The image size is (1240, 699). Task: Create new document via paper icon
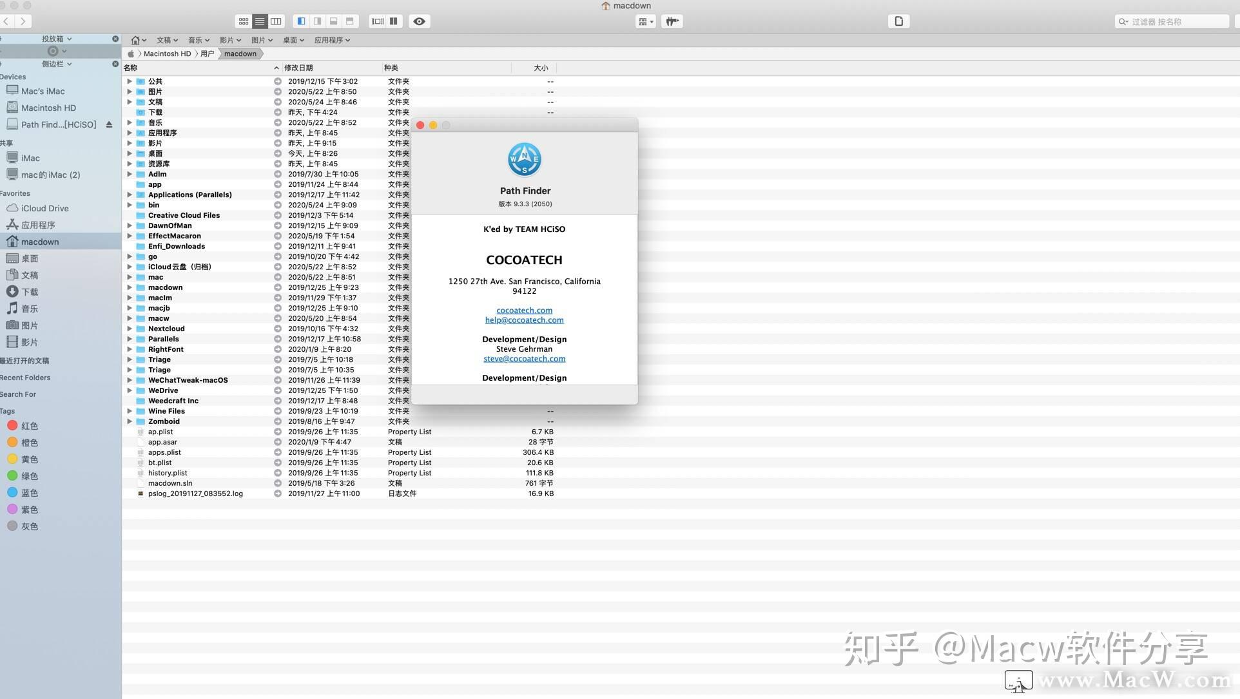coord(898,21)
